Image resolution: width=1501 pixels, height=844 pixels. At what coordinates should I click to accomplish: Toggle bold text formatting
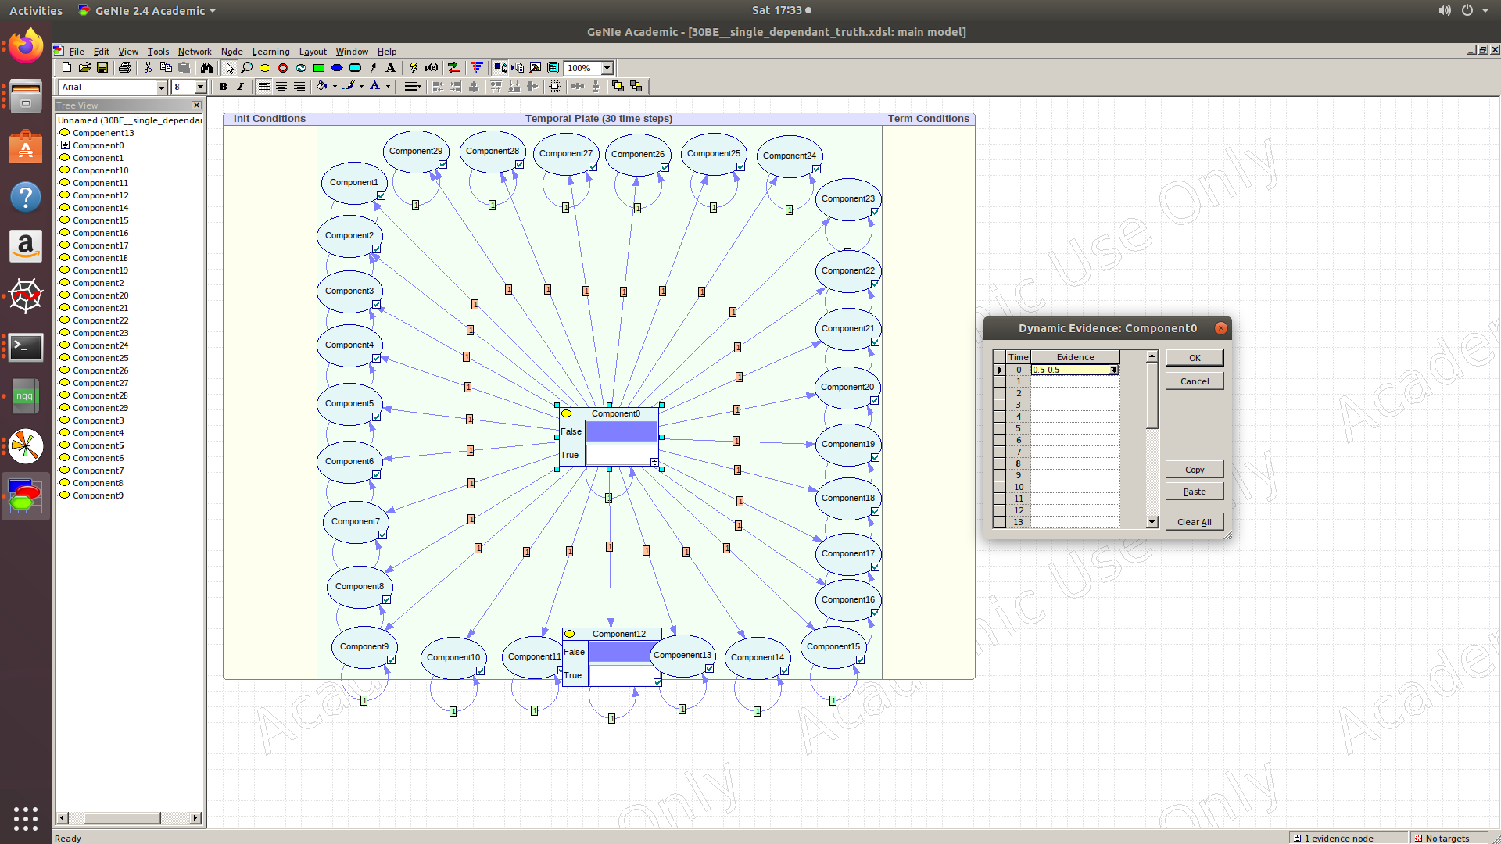tap(224, 87)
